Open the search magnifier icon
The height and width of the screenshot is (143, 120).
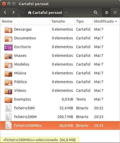coord(96,12)
